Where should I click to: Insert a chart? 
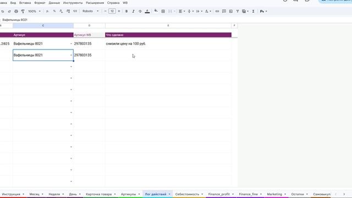[231, 11]
